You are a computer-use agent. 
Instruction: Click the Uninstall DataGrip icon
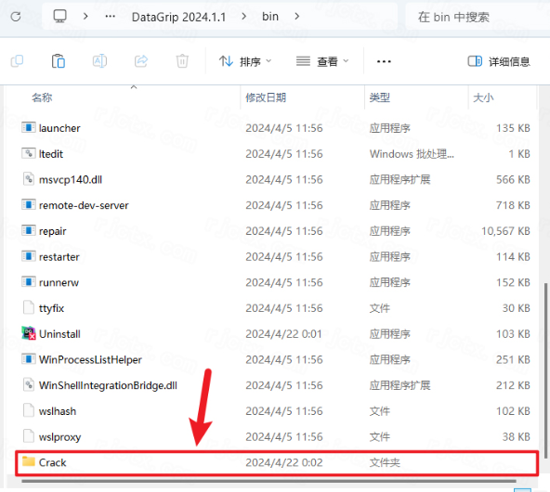29,333
